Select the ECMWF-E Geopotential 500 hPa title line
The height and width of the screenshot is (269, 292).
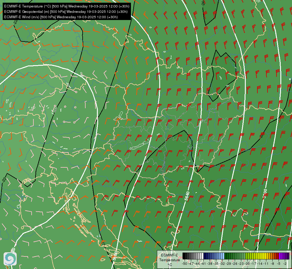coord(66,12)
